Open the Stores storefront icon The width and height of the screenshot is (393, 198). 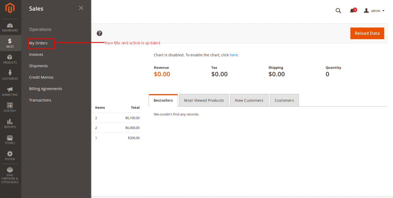[10, 138]
